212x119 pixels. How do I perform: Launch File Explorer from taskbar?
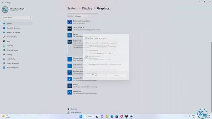click(x=107, y=116)
